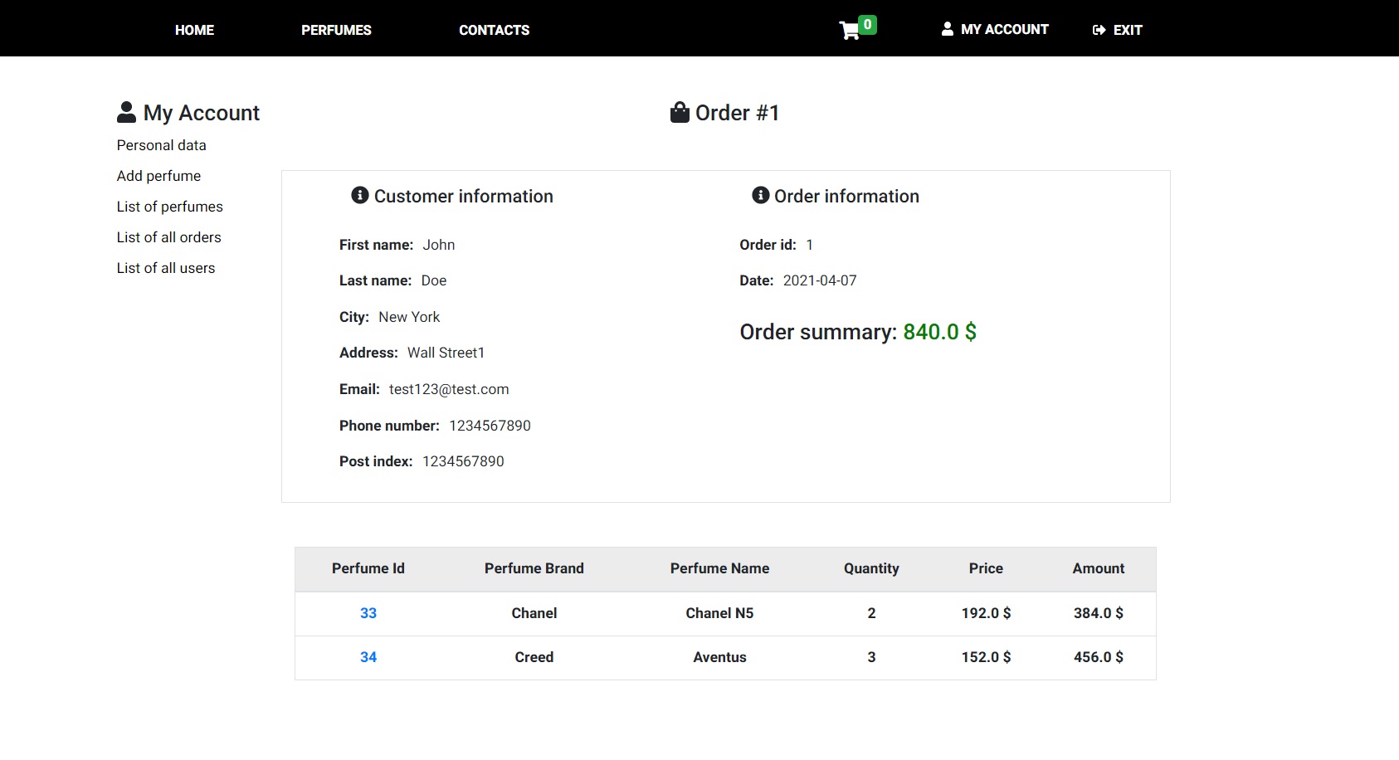Open Personal data in sidebar
This screenshot has height=760, width=1399.
pos(161,145)
